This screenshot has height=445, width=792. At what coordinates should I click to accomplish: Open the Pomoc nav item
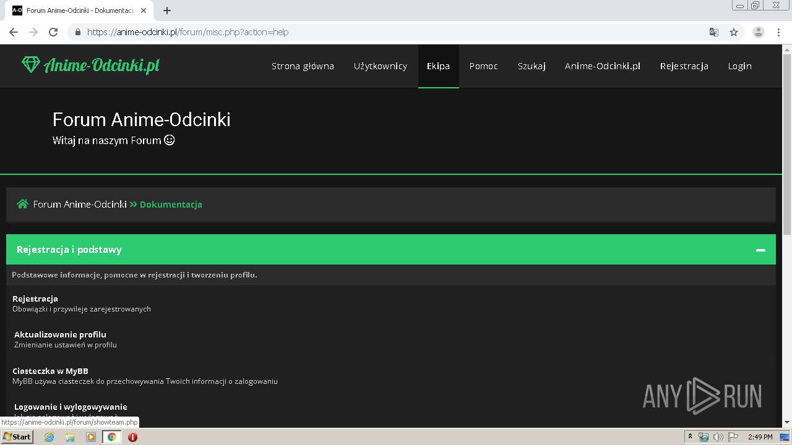coord(483,66)
